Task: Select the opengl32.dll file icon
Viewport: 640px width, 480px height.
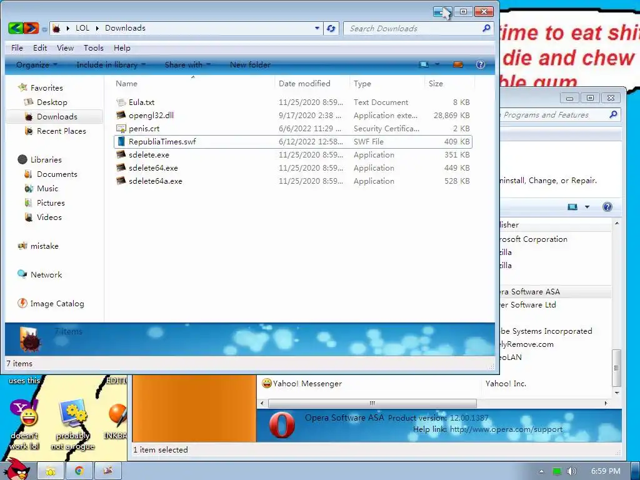Action: click(121, 116)
